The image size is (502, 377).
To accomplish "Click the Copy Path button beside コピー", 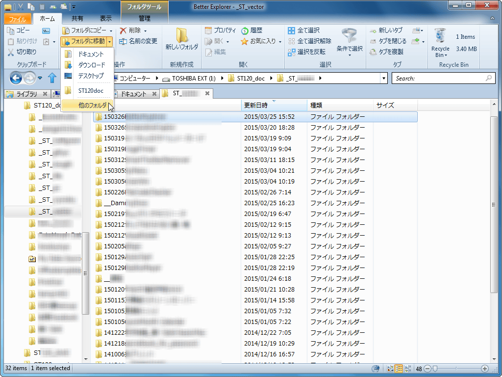I will [46, 31].
